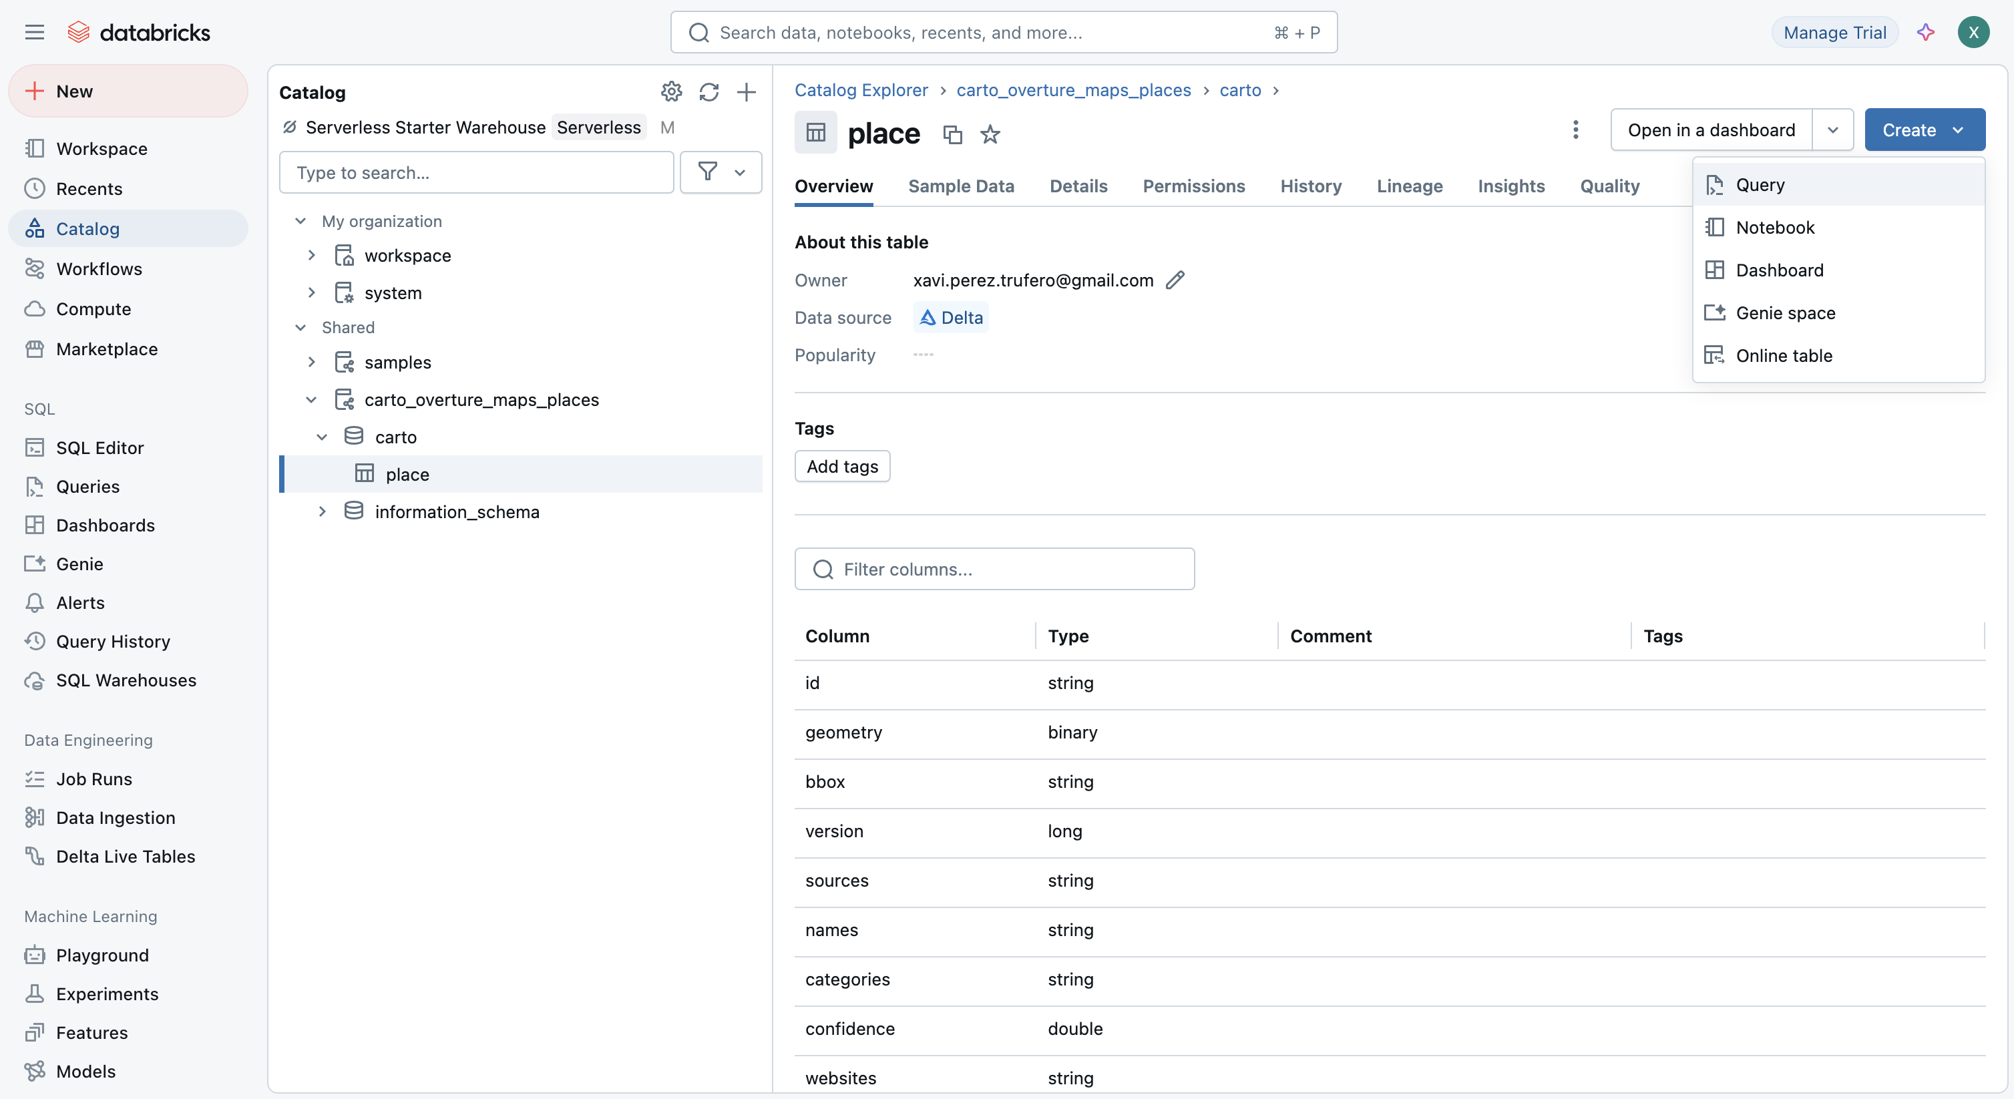The image size is (2014, 1099).
Task: Open Models in the sidebar
Action: tap(128, 1071)
